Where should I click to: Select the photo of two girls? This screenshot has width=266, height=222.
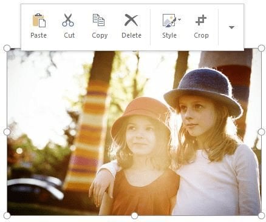point(134,133)
